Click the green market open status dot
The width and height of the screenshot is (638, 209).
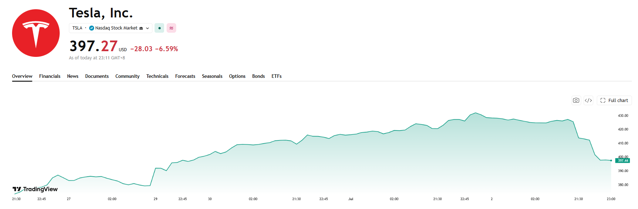click(159, 28)
